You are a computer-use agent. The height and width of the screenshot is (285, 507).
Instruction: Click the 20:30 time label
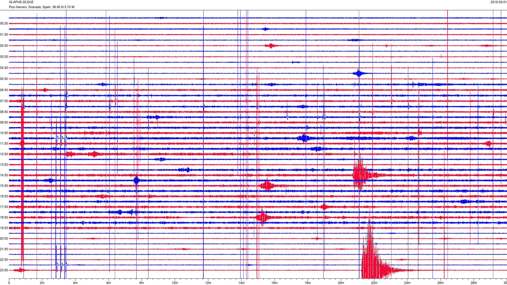pos(4,239)
